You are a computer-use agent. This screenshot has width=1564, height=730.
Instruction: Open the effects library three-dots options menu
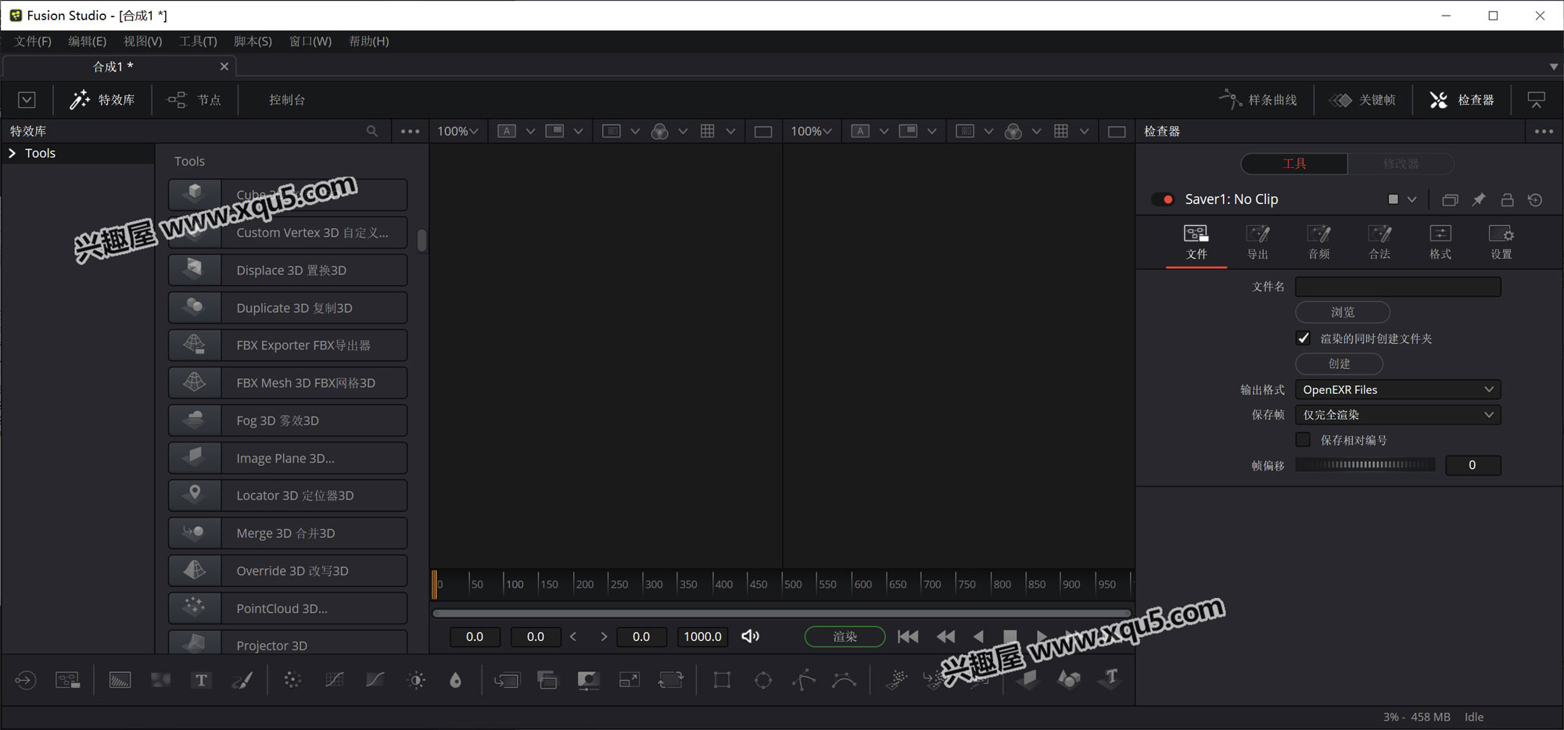pos(410,131)
